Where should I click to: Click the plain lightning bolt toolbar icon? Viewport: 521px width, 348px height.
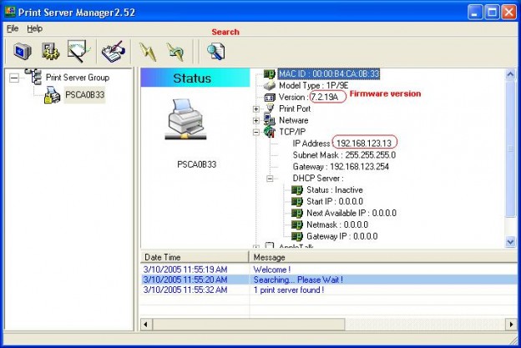pos(148,52)
